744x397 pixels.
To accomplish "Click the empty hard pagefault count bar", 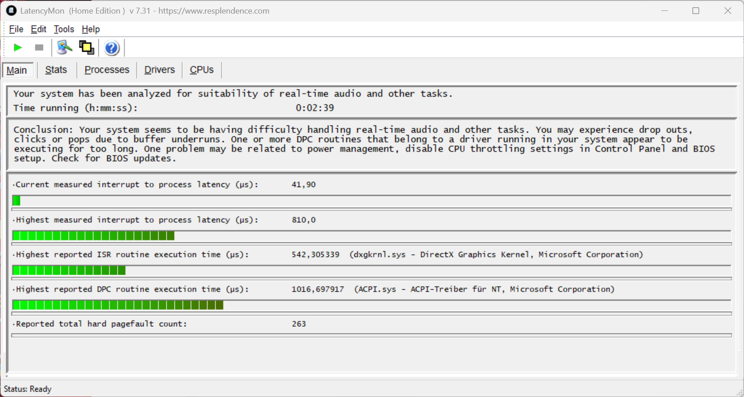I will coord(371,335).
